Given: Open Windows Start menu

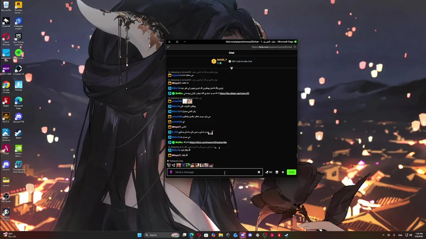Looking at the screenshot, I should (139, 235).
